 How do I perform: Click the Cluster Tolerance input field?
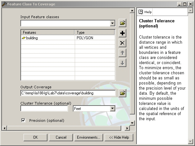click(x=44, y=108)
